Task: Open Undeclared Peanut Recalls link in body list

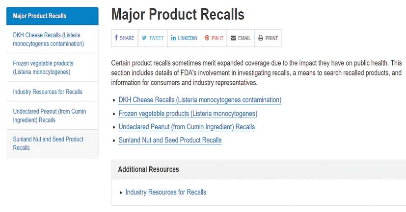Action: [x=187, y=127]
